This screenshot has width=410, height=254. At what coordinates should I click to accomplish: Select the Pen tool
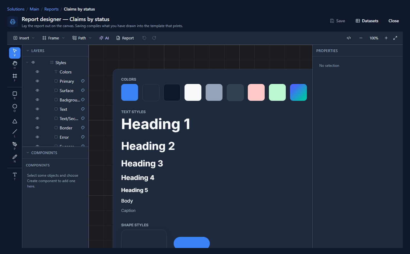pyautogui.click(x=15, y=146)
